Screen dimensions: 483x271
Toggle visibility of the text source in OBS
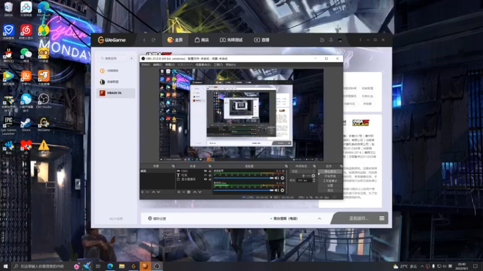[x=205, y=175]
